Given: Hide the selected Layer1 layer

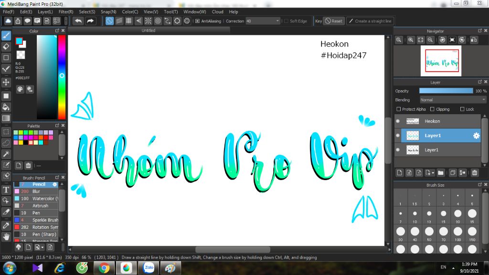Looking at the screenshot, I should [398, 136].
